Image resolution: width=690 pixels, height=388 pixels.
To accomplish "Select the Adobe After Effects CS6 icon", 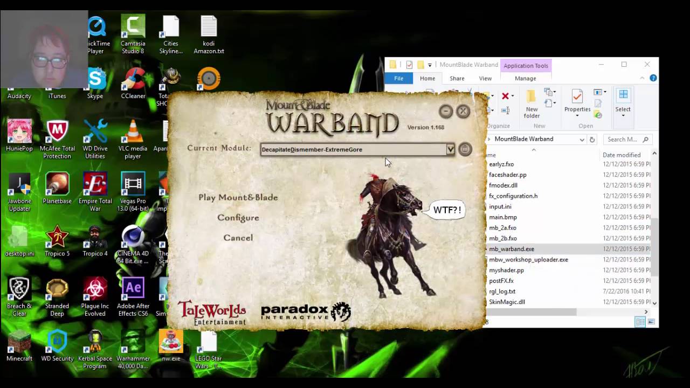I will pyautogui.click(x=133, y=297).
